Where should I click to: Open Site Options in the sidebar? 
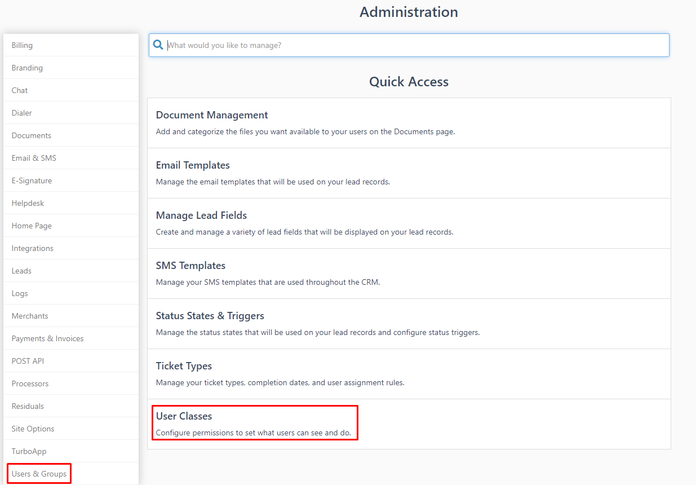(71, 429)
